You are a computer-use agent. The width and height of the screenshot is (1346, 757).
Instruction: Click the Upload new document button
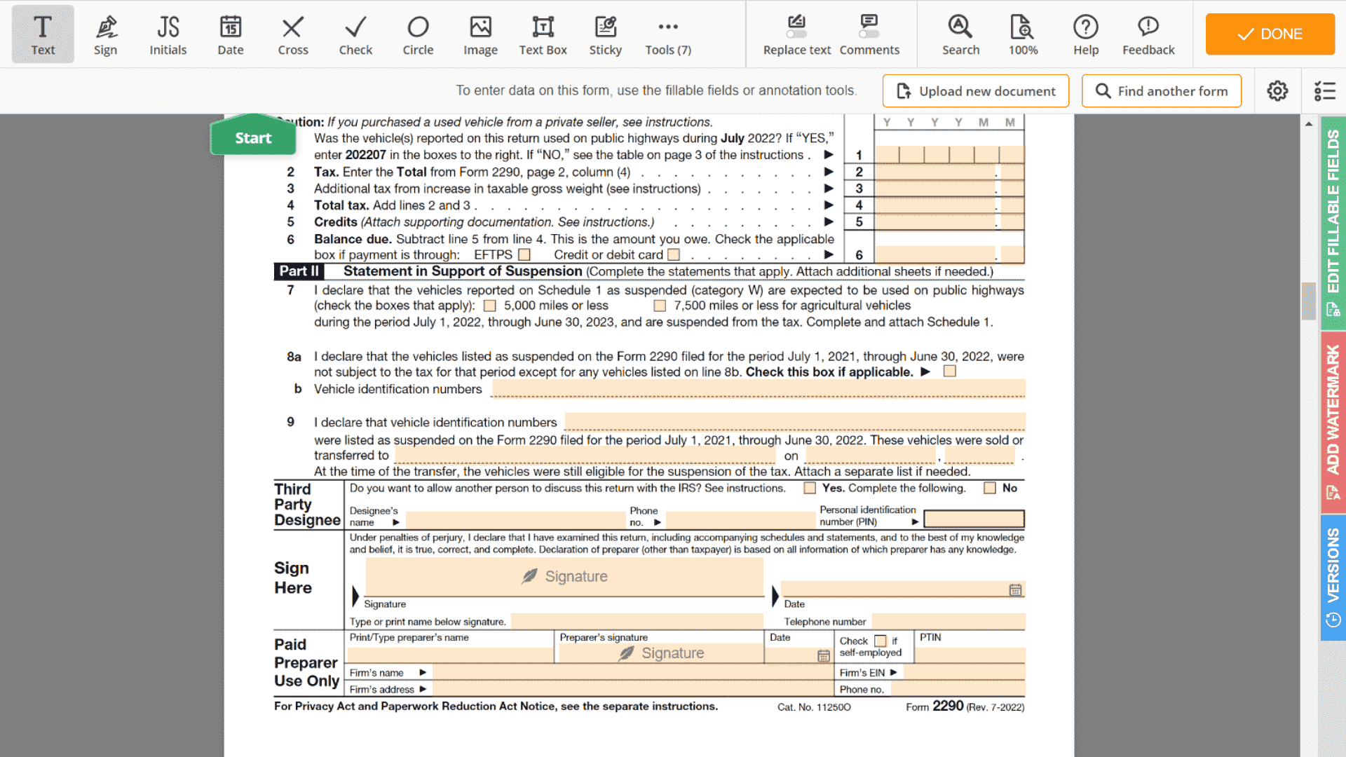[975, 90]
